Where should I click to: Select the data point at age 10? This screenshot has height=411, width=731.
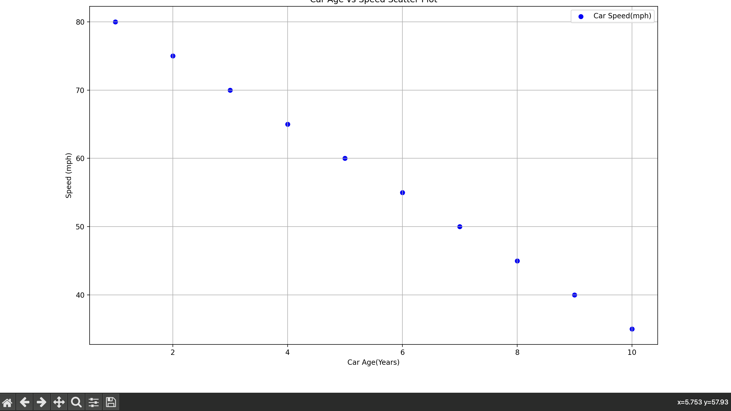[x=632, y=329]
